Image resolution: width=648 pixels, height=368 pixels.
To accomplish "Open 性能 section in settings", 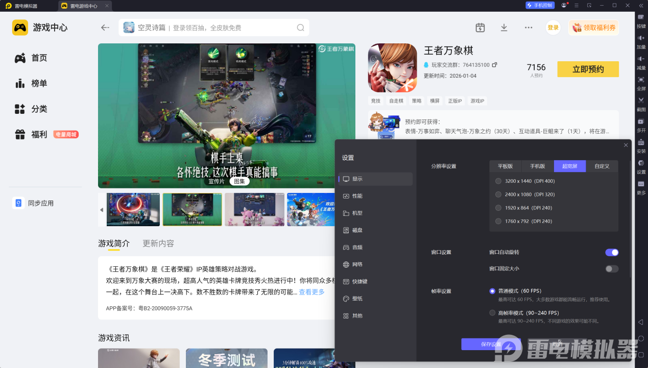I will click(375, 196).
